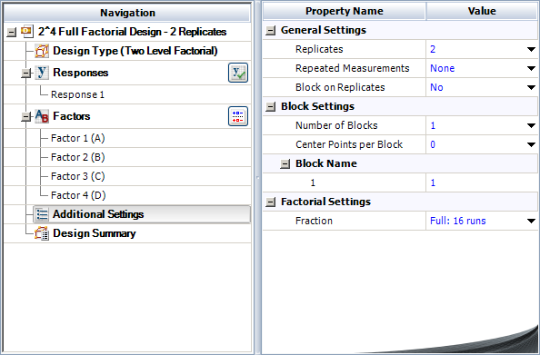This screenshot has height=355, width=540.
Task: Select the 2^4 Full Factorial Design title
Action: [x=132, y=32]
